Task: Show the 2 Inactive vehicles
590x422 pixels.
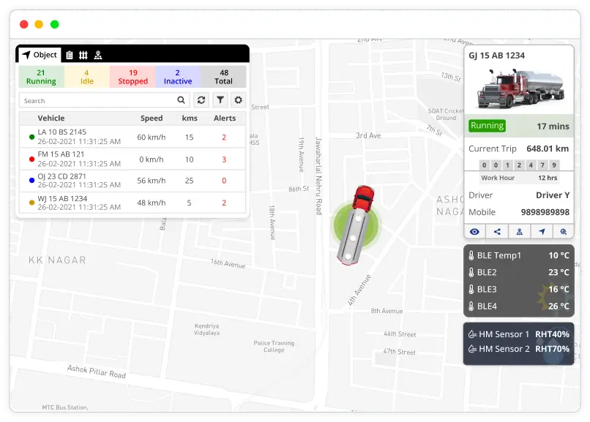Action: pos(178,77)
